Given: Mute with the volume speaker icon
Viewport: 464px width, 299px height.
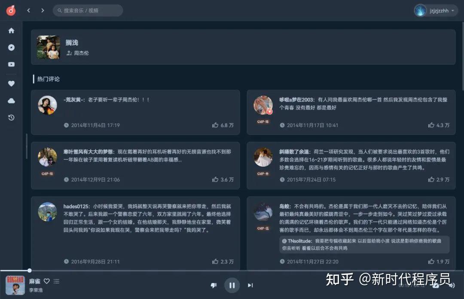Looking at the screenshot, I should point(452,285).
